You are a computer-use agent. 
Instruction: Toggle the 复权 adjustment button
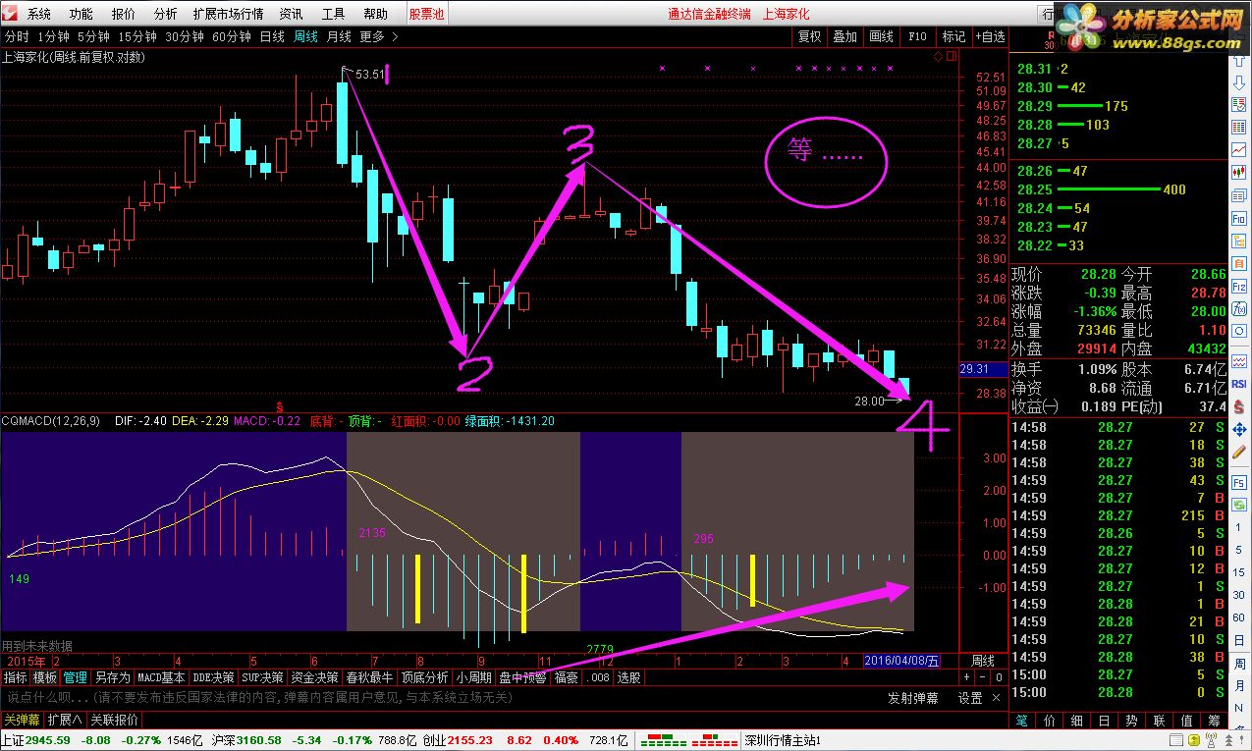tap(809, 36)
